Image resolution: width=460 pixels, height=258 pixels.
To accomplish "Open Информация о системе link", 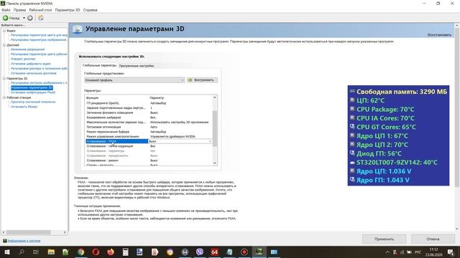I will (24, 241).
